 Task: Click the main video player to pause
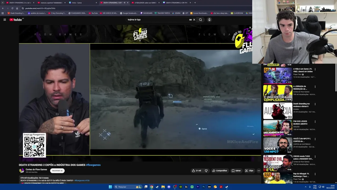140,93
